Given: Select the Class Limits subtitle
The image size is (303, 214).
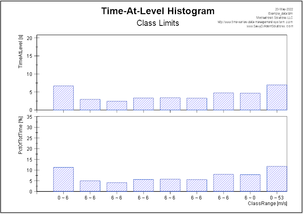Looking at the screenshot, I should (x=158, y=23).
